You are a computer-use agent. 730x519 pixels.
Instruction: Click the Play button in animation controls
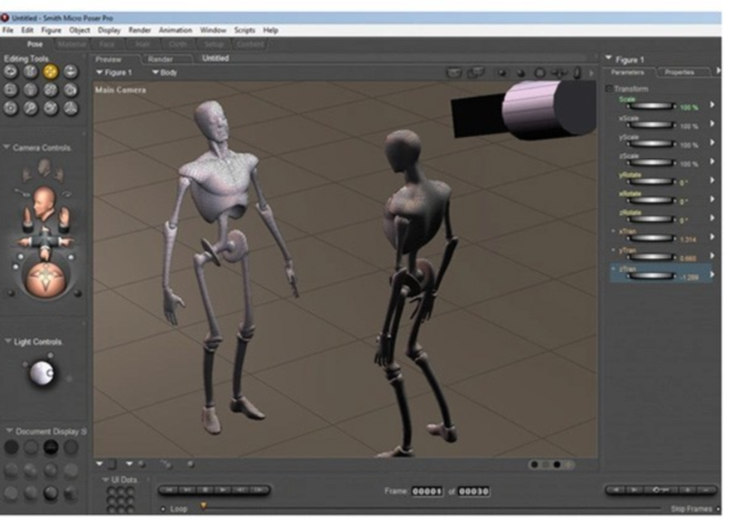pos(223,490)
